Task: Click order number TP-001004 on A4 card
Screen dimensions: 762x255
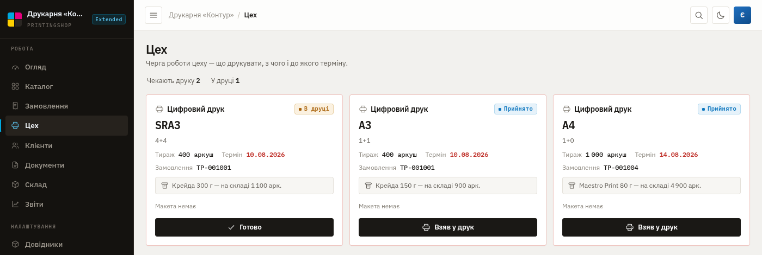Action: [621, 168]
